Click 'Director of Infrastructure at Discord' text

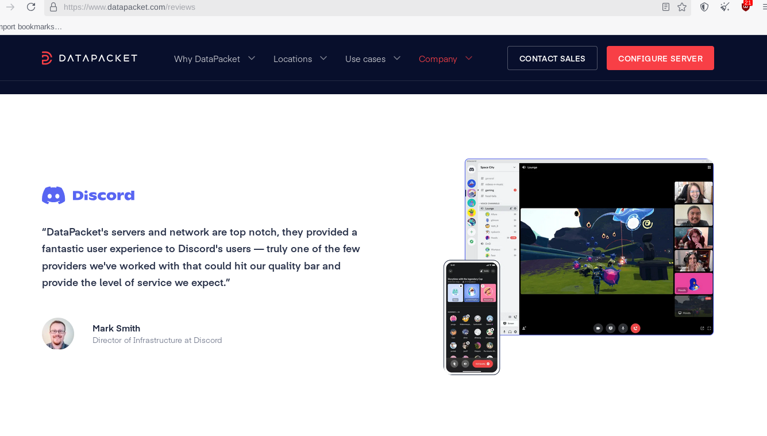click(x=157, y=340)
